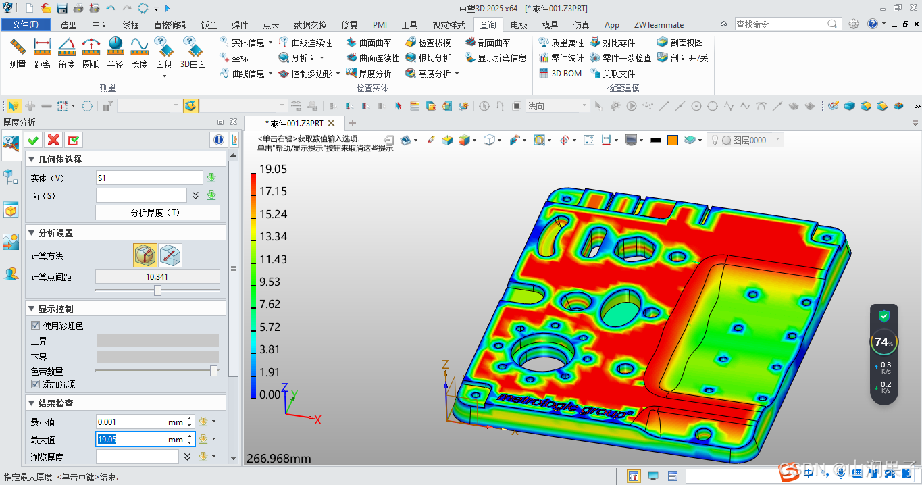The image size is (922, 485).
Task: Open the 3D曲面 analysis tool
Action: coord(193,53)
